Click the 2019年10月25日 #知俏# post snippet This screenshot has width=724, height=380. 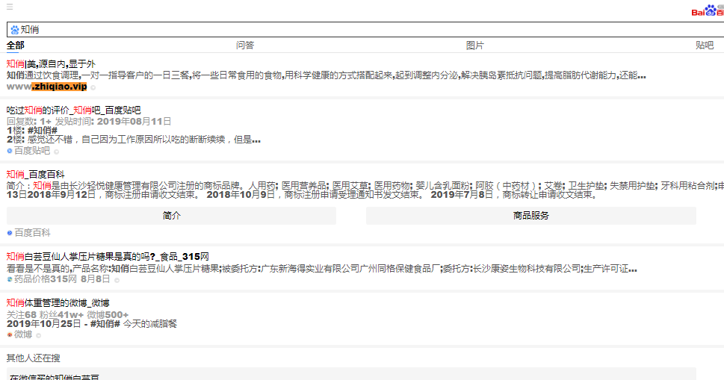(x=92, y=324)
